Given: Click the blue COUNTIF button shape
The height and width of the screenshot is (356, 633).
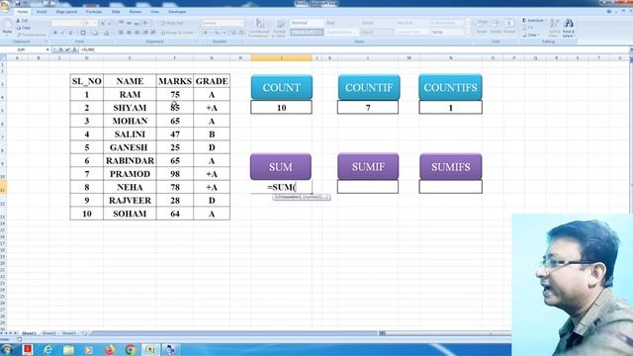Looking at the screenshot, I should [x=369, y=87].
